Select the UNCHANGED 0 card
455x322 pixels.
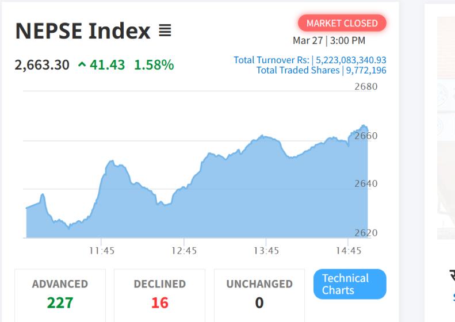tap(259, 294)
